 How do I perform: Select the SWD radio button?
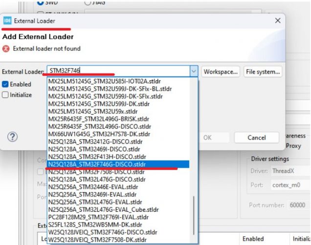pos(41,2)
